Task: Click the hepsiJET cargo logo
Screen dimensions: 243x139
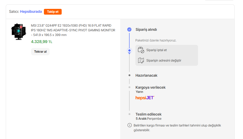Action: (x=145, y=98)
